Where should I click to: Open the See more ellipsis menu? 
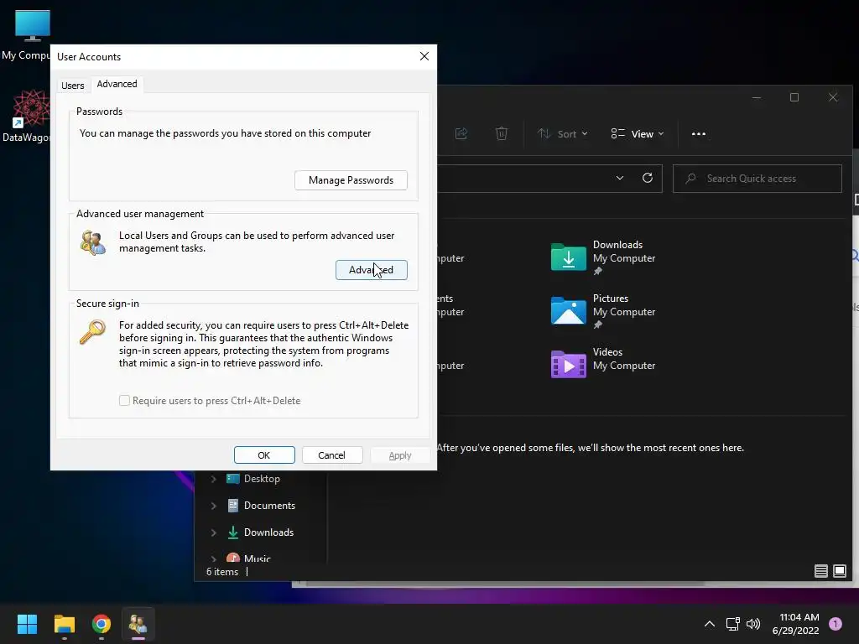(699, 133)
